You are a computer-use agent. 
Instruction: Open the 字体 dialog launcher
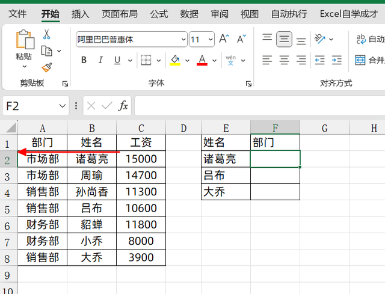[248, 84]
